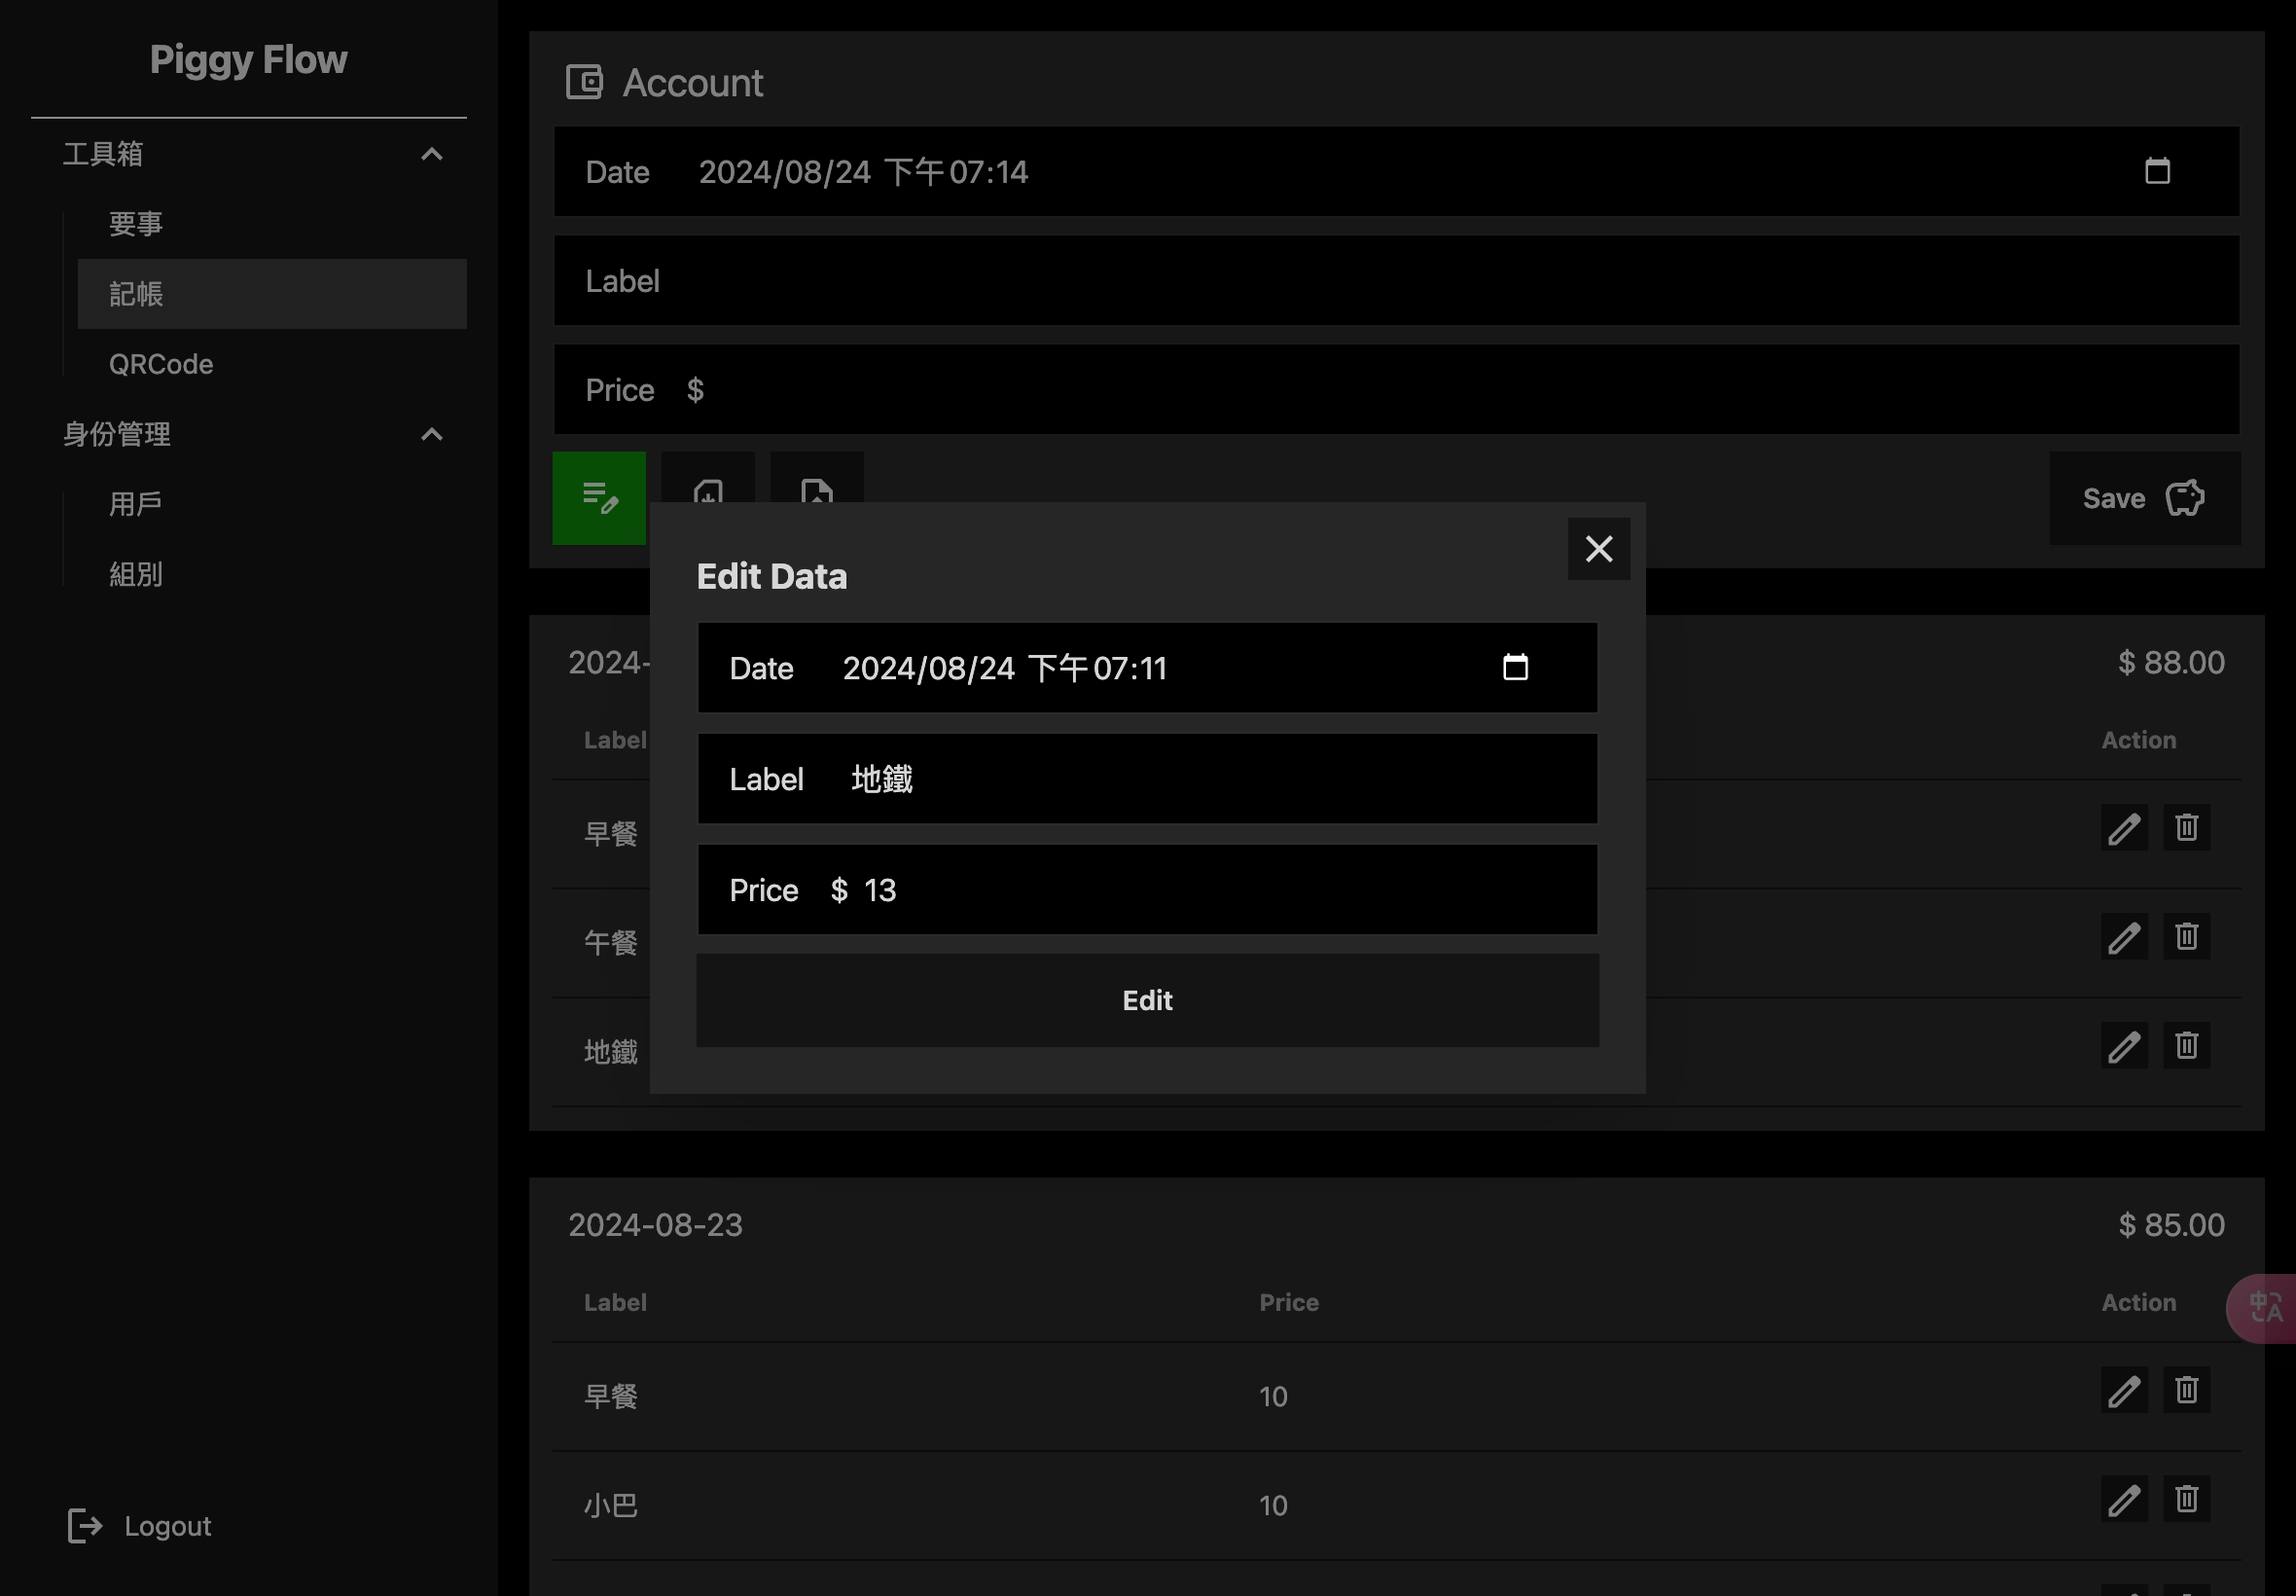Click the price 10 in 2024-08-23 早餐 row

1273,1396
